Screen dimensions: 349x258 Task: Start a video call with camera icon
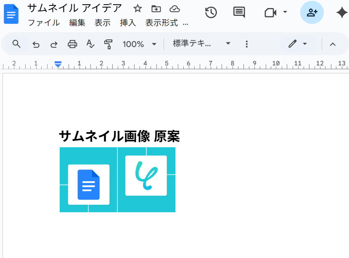(x=270, y=12)
